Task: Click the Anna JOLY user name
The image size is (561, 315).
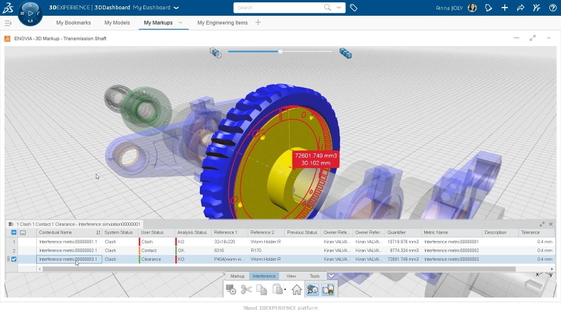Action: click(x=449, y=8)
